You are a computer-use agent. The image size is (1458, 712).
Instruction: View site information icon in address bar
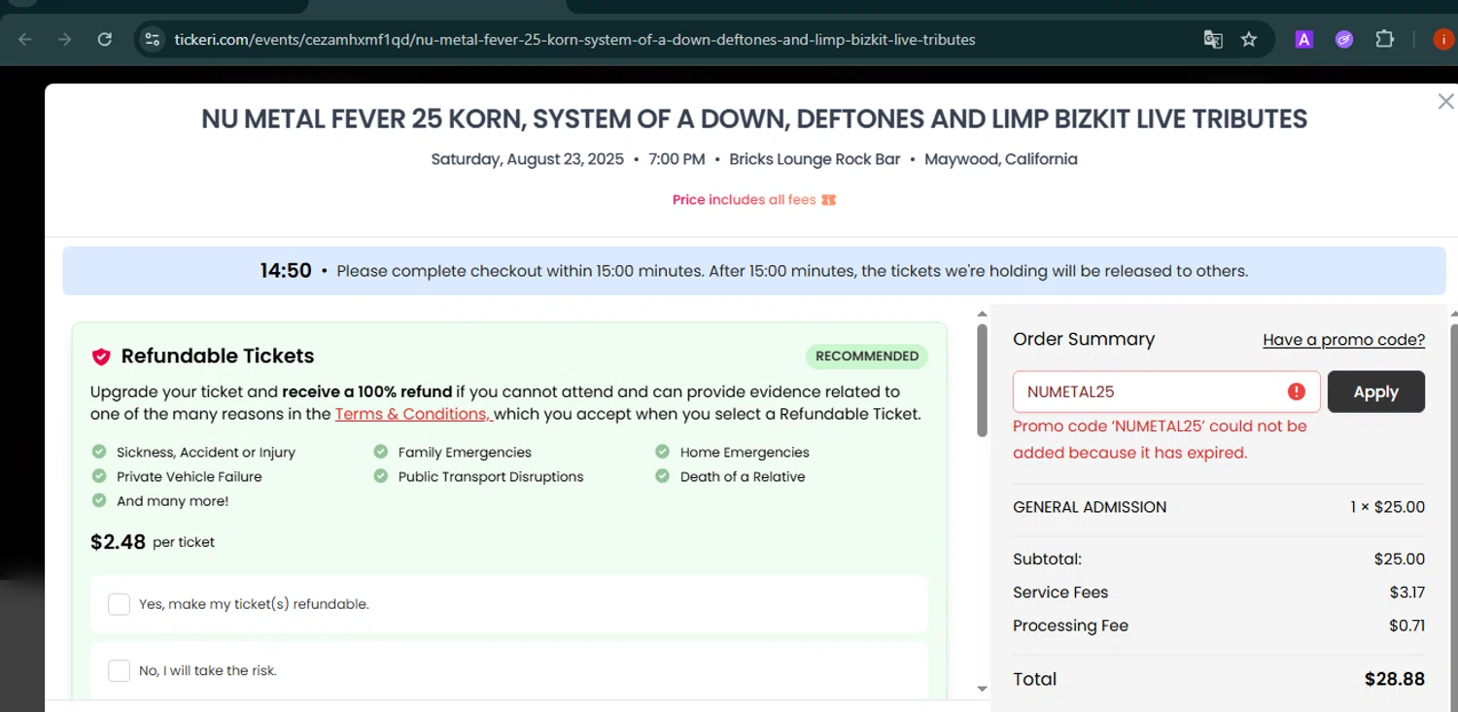(152, 40)
